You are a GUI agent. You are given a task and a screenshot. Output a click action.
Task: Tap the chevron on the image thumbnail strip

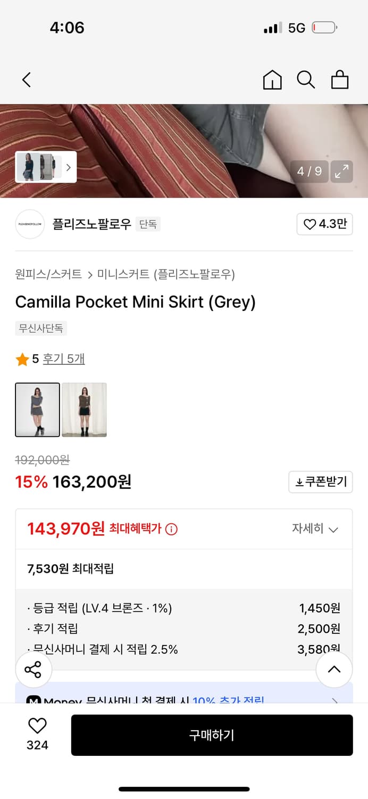coord(68,167)
